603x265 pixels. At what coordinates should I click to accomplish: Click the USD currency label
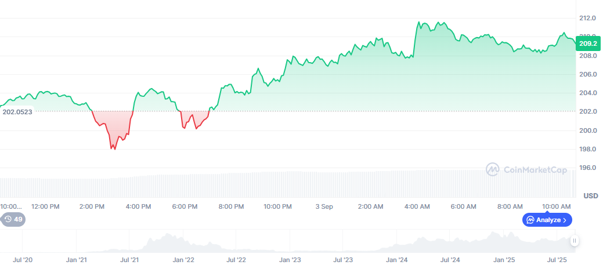(x=591, y=196)
